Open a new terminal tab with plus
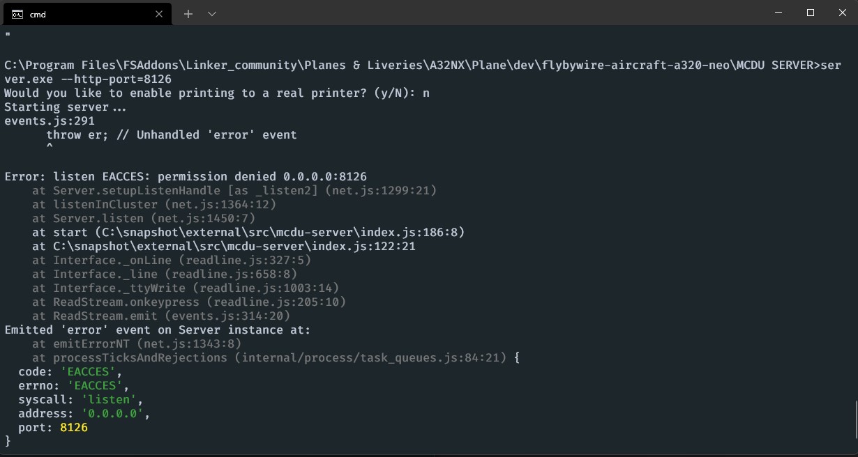Screen dimensions: 858x457 [188, 13]
